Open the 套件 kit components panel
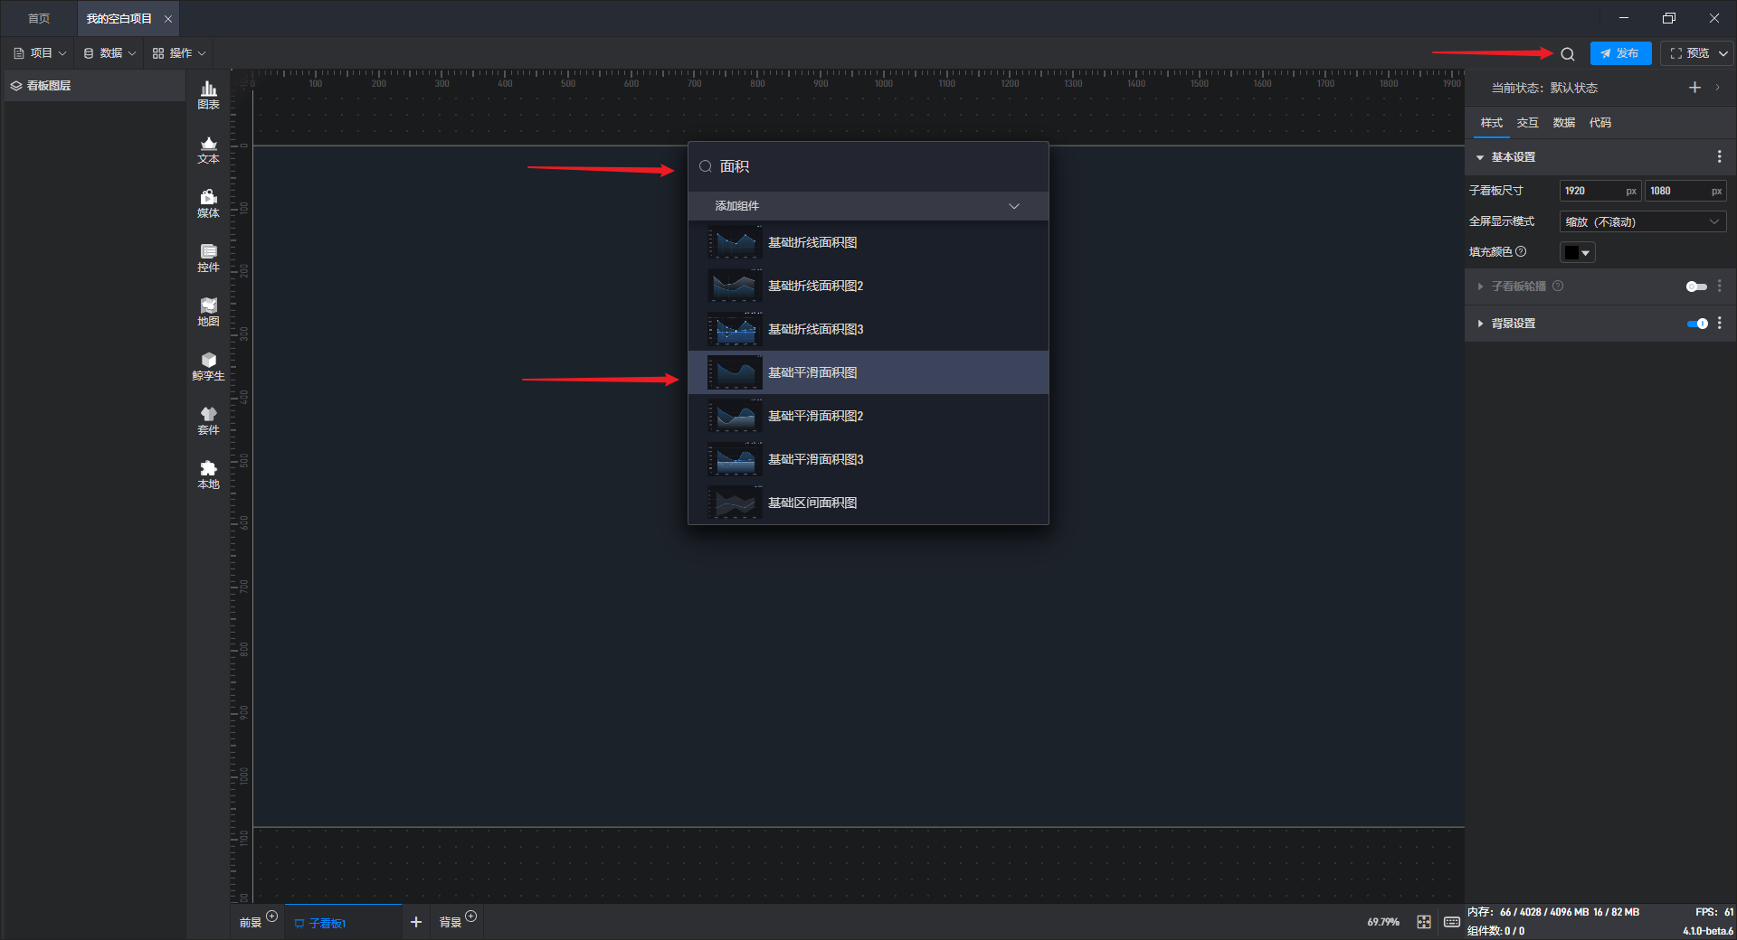Image resolution: width=1737 pixels, height=940 pixels. pos(208,421)
